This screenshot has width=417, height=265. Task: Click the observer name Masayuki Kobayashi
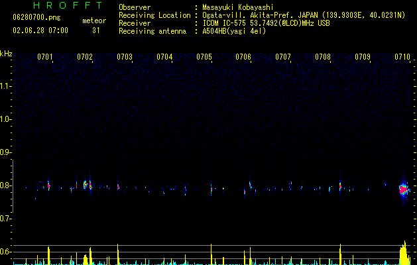[x=238, y=7]
